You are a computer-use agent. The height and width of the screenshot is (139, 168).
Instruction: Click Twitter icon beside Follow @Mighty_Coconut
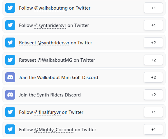coord(10,129)
